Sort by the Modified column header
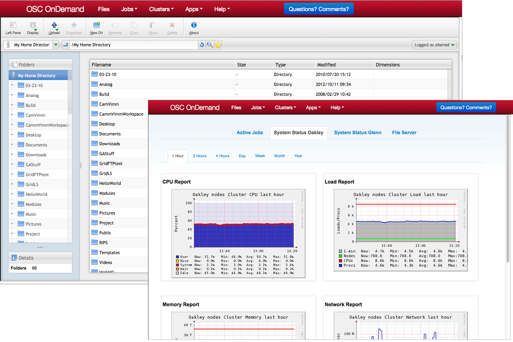513x342 pixels. 344,65
